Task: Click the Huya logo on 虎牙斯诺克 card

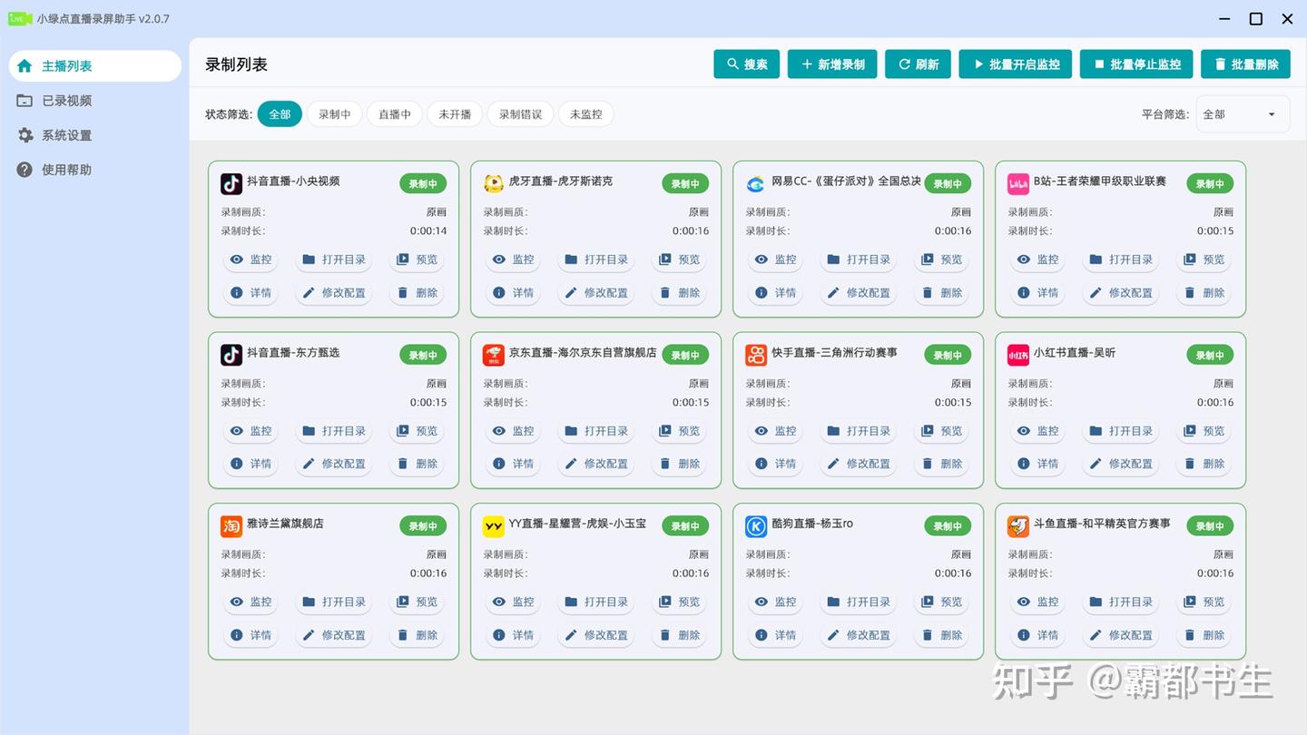Action: (x=494, y=183)
